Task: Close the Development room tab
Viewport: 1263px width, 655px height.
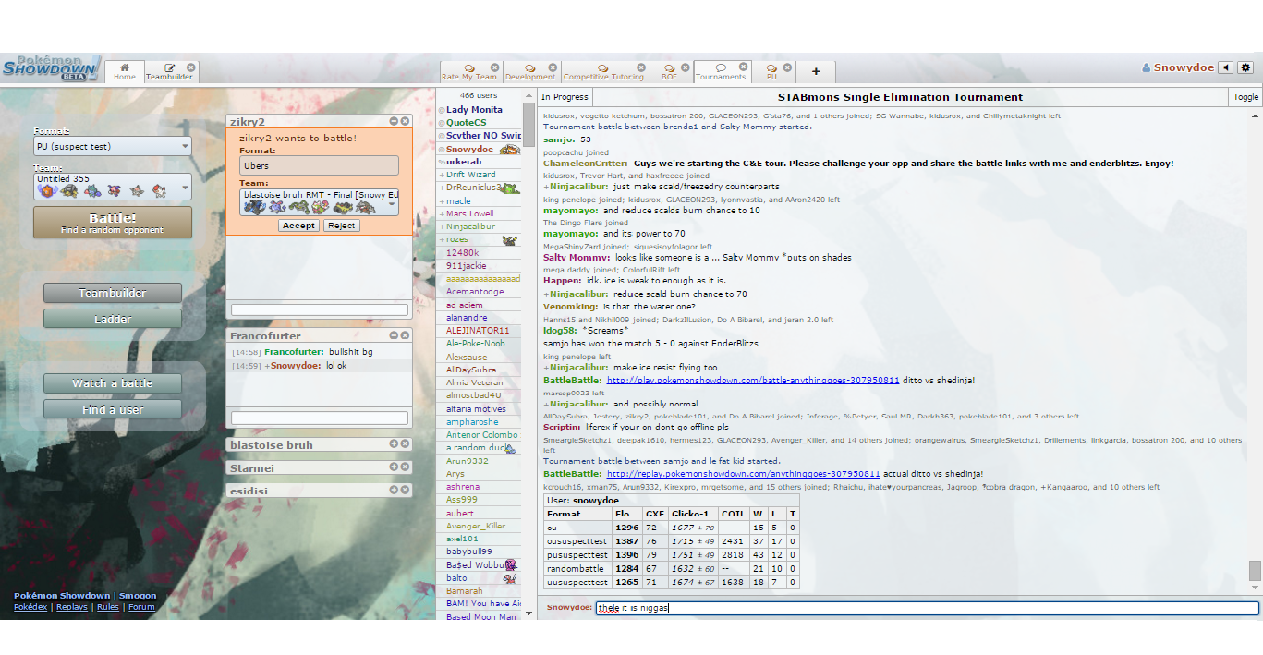Action: point(554,67)
